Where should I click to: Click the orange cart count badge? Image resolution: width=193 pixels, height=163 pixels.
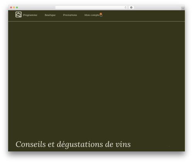pos(101,14)
